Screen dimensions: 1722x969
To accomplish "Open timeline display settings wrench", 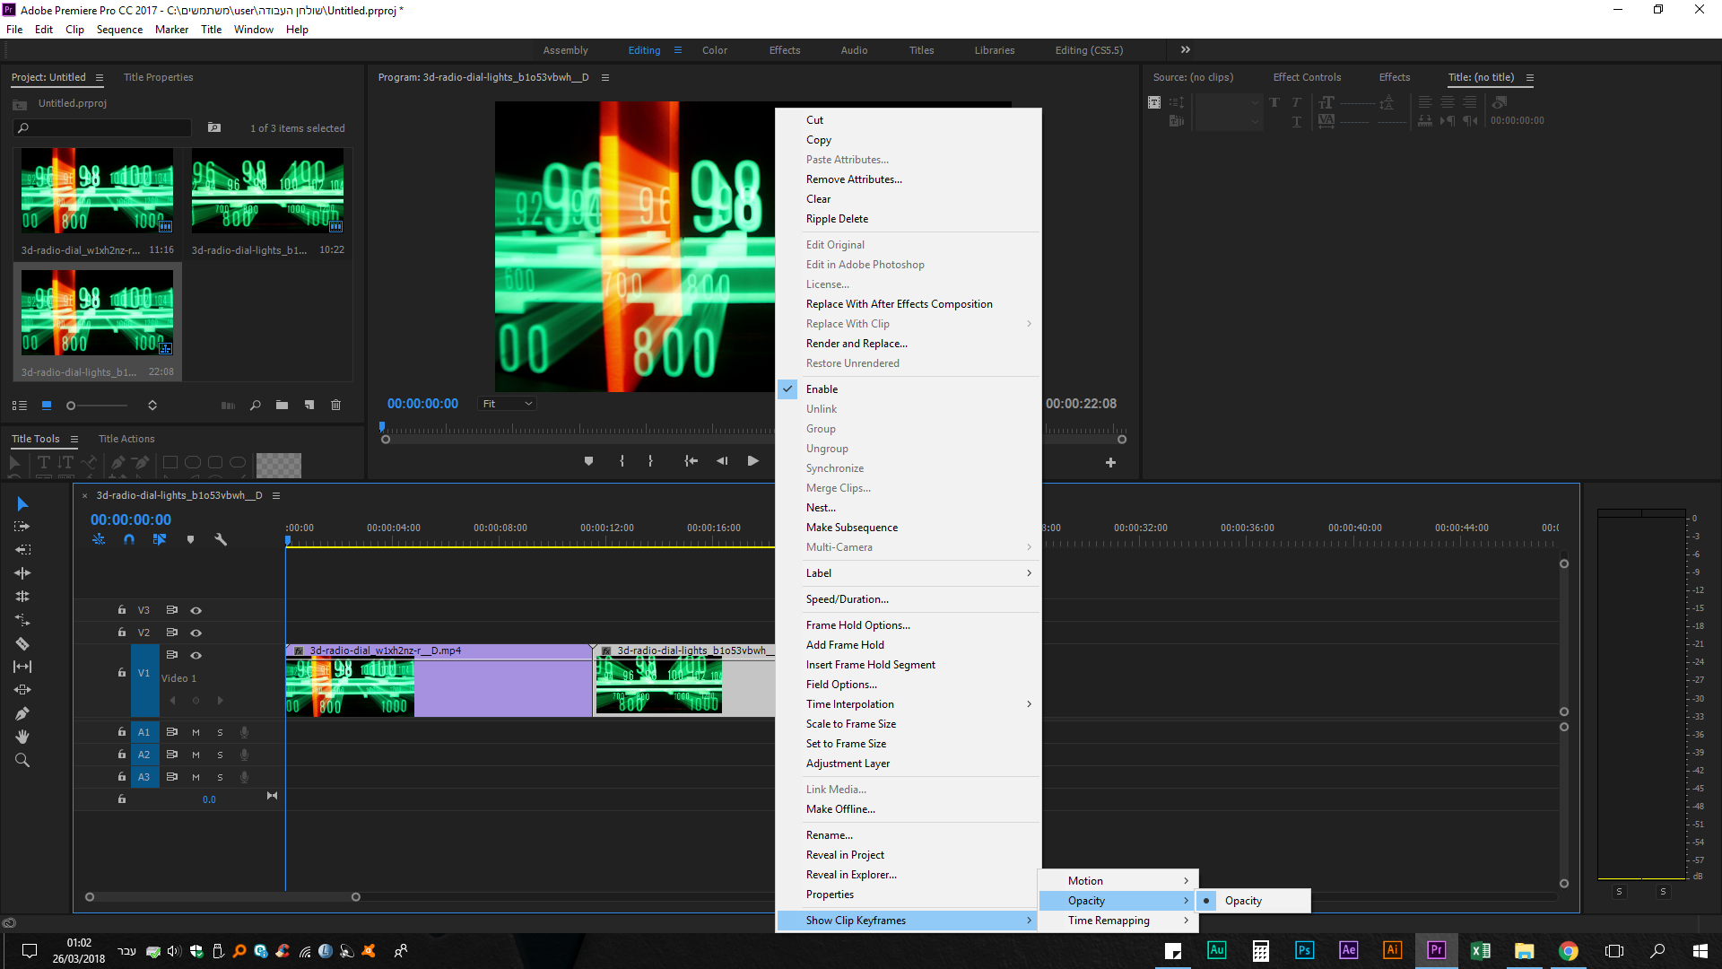I will (x=221, y=539).
